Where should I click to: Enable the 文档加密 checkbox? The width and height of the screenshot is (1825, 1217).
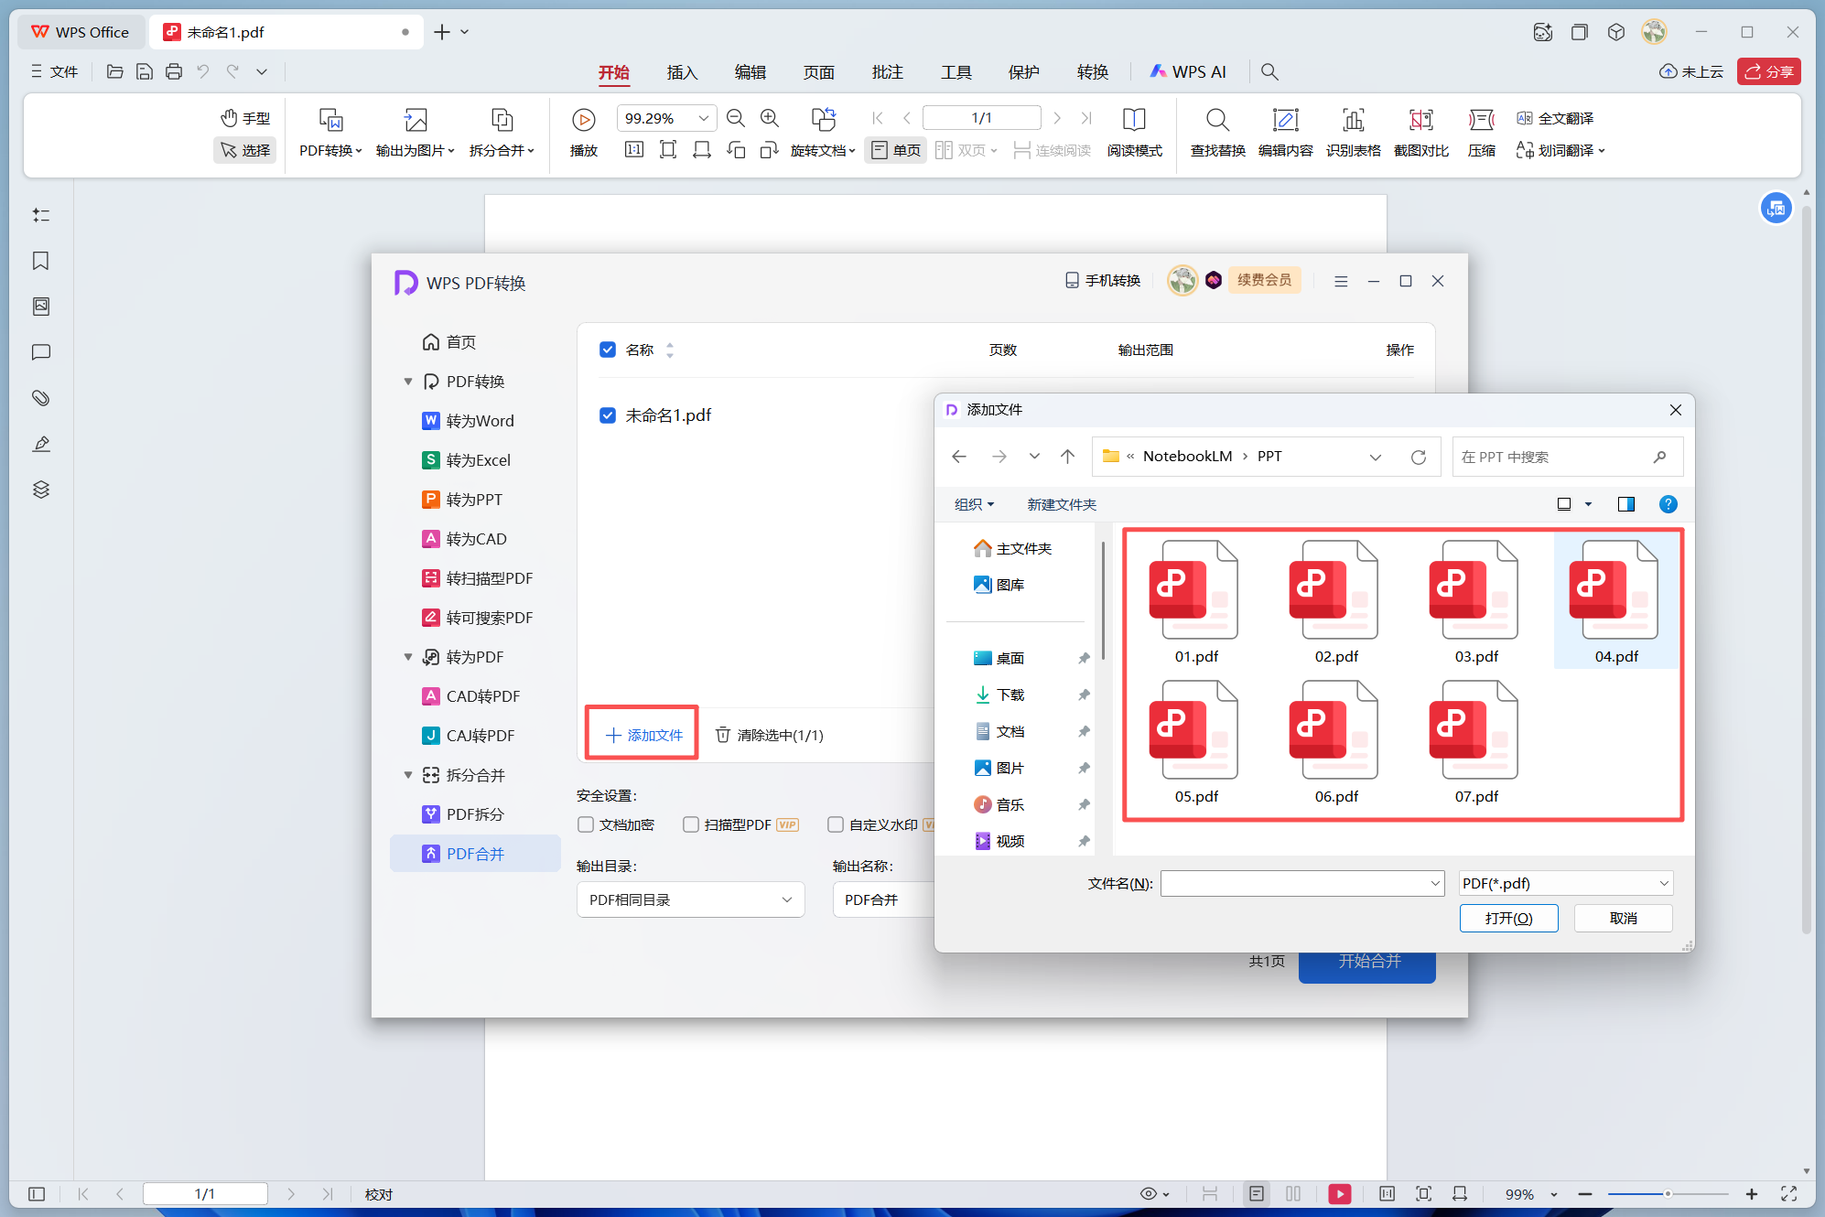point(587,824)
